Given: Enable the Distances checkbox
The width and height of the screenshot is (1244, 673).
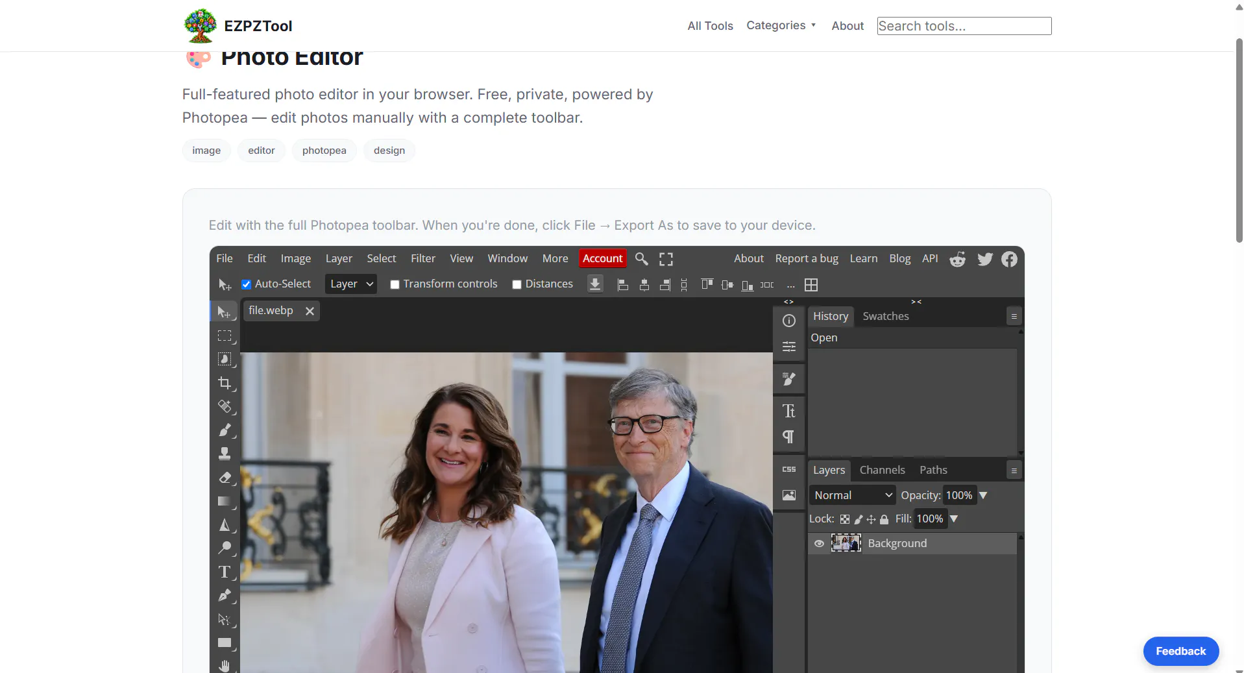Looking at the screenshot, I should click(x=517, y=284).
